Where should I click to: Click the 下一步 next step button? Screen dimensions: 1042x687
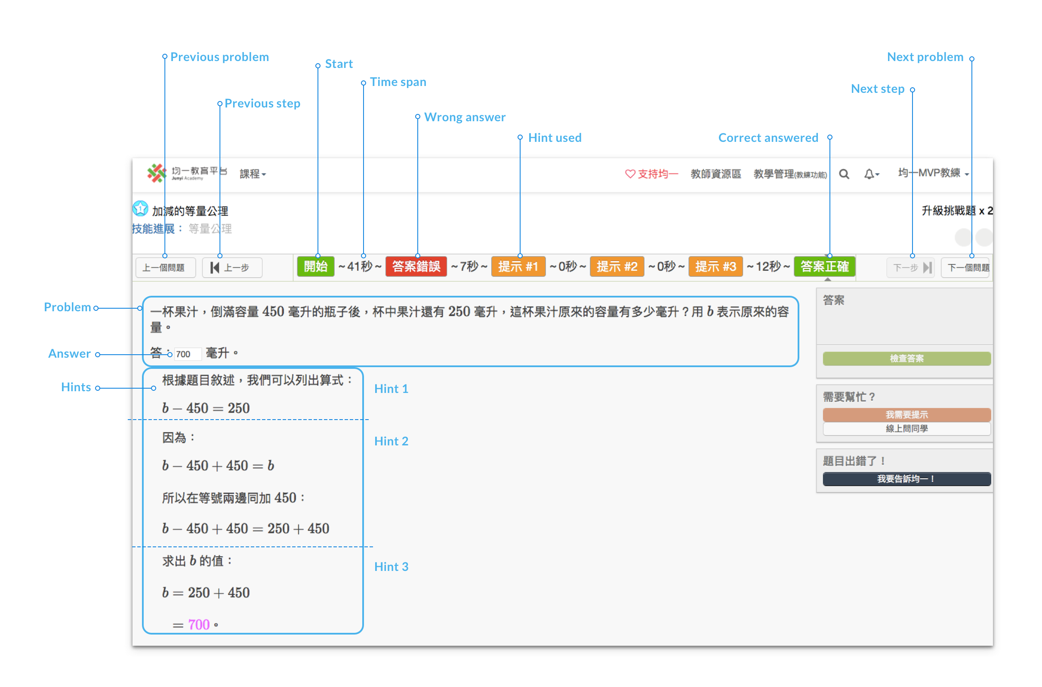pyautogui.click(x=911, y=267)
